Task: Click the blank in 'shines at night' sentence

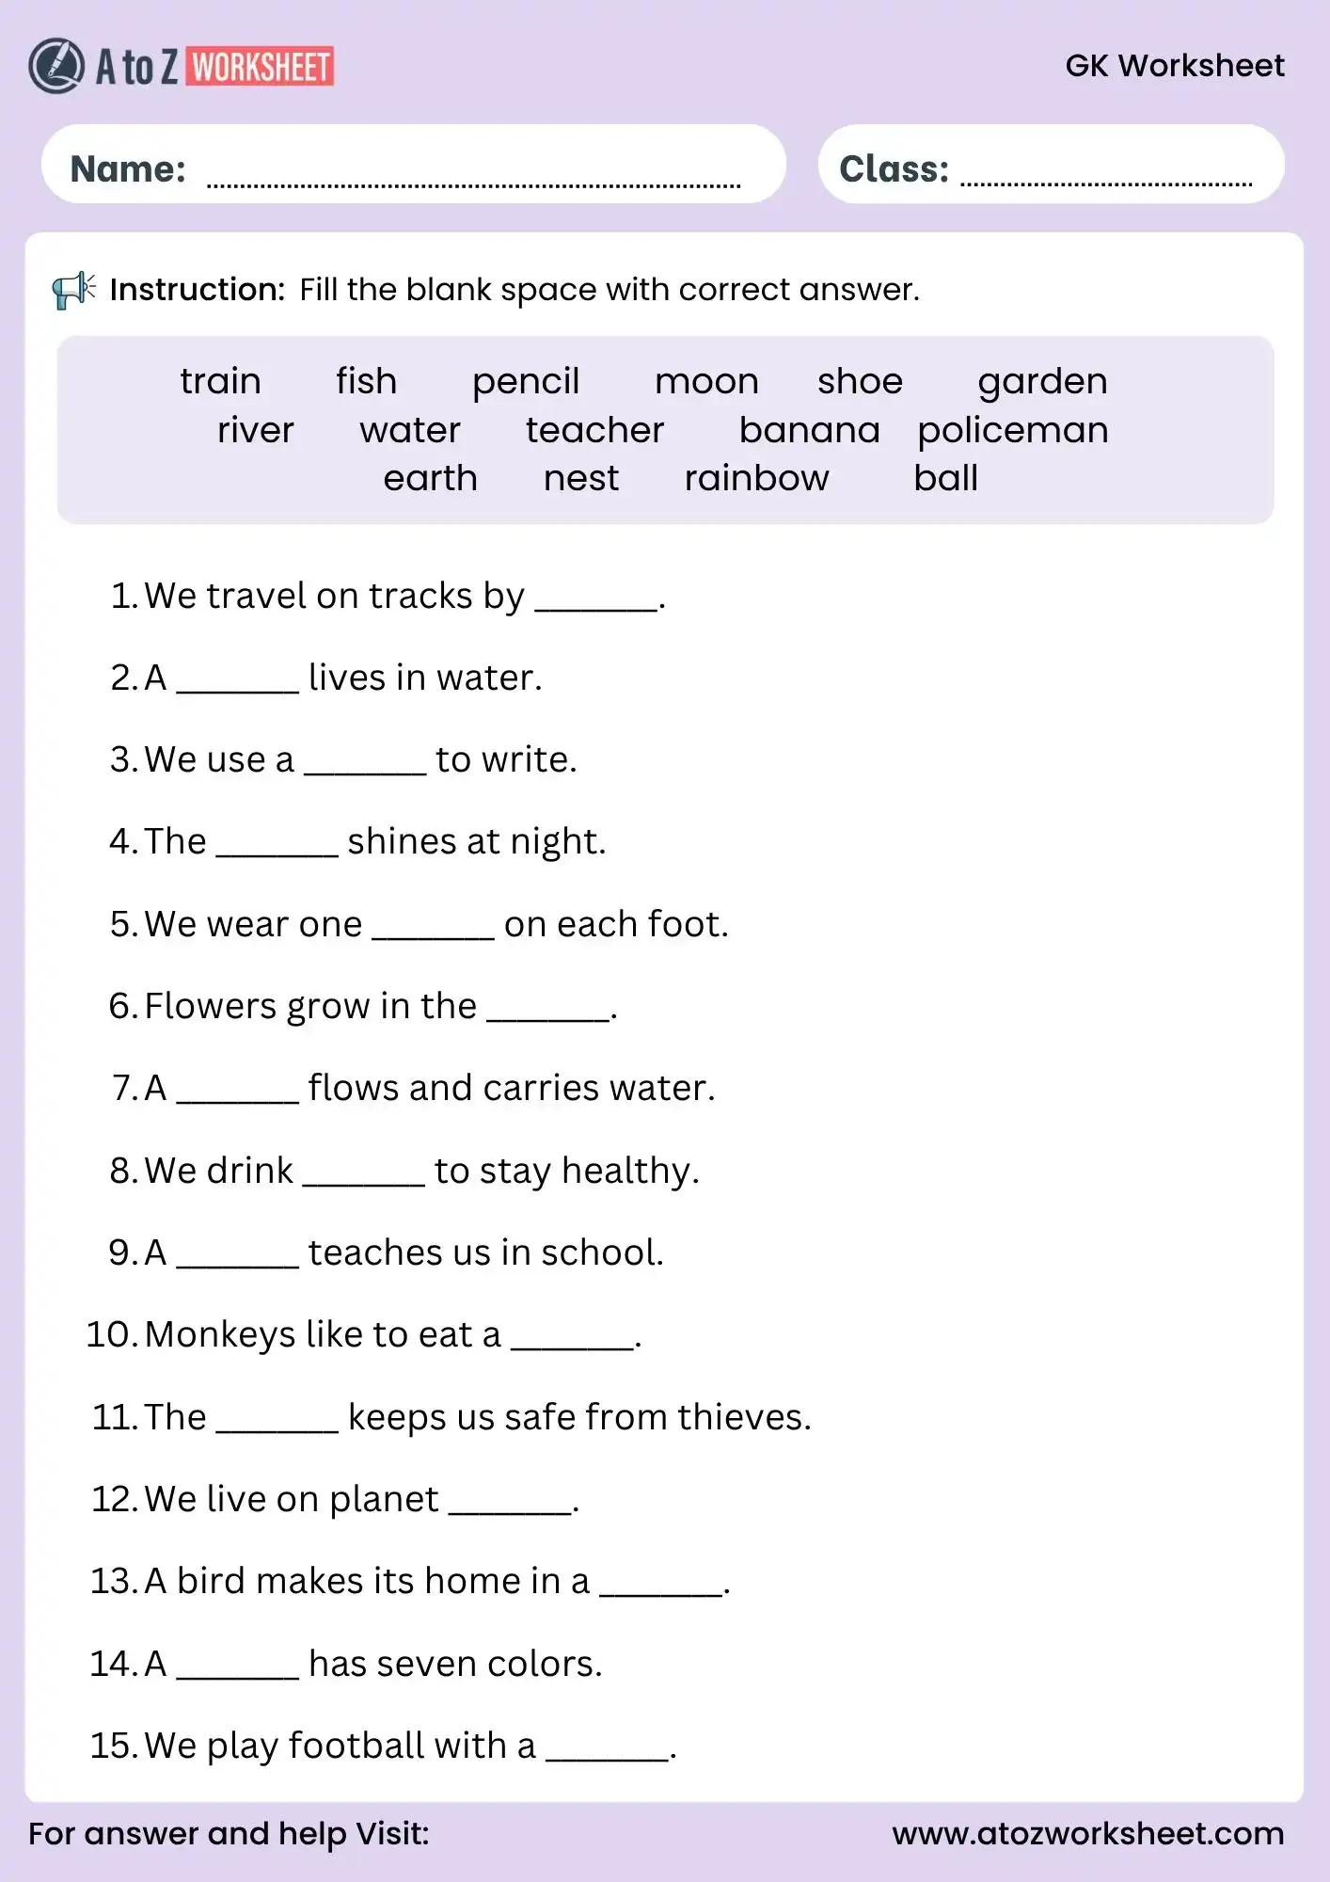Action: 277,848
